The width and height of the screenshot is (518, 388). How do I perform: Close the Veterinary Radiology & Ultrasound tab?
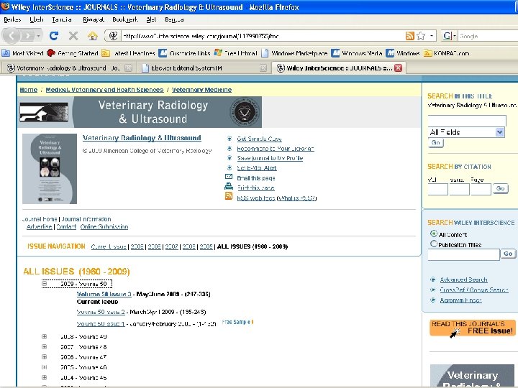[128, 68]
